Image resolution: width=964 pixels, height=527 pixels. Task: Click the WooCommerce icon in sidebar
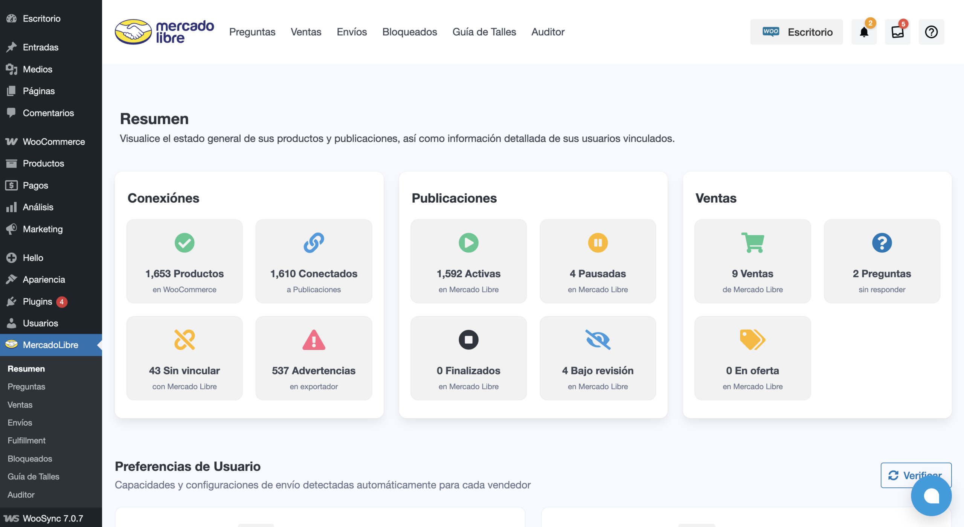11,142
